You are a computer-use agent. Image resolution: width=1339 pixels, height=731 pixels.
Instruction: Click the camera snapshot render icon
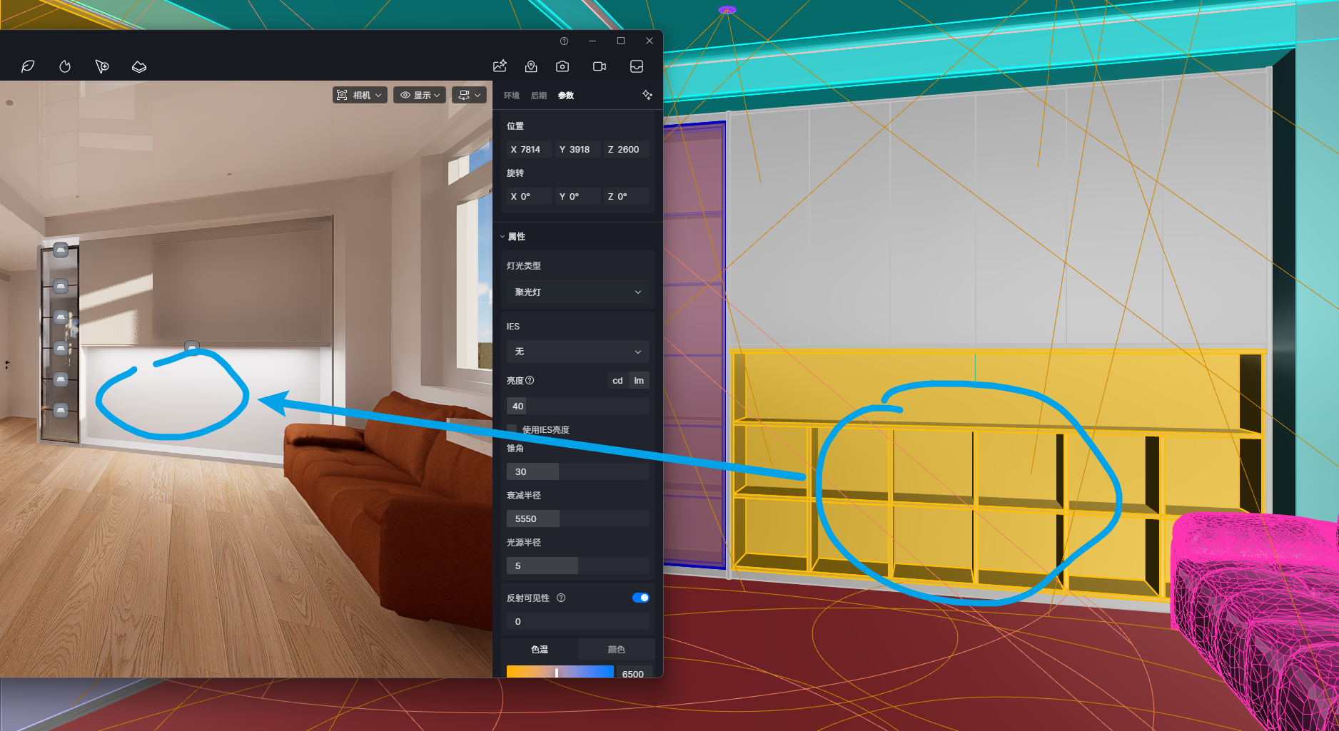(x=562, y=66)
